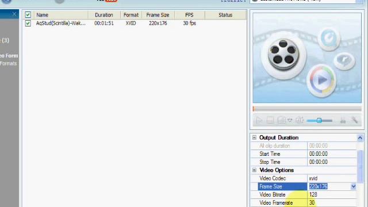The width and height of the screenshot is (368, 207).
Task: Click the Play button under the preview
Action: click(259, 121)
